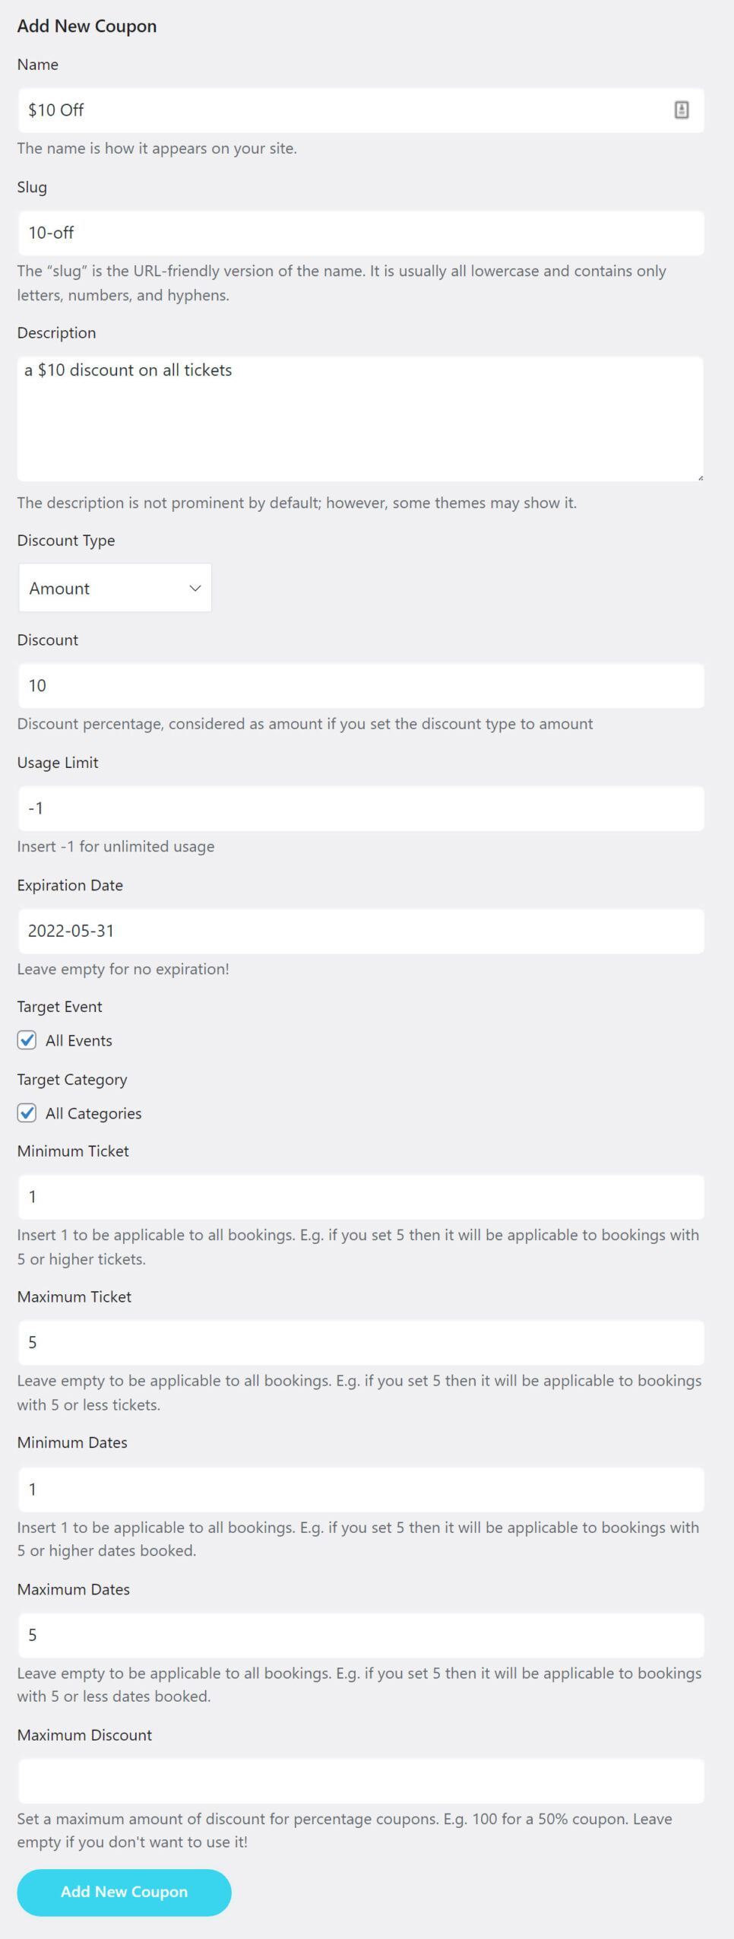Select the Usage Limit field showing -1
The image size is (734, 1939).
[361, 808]
